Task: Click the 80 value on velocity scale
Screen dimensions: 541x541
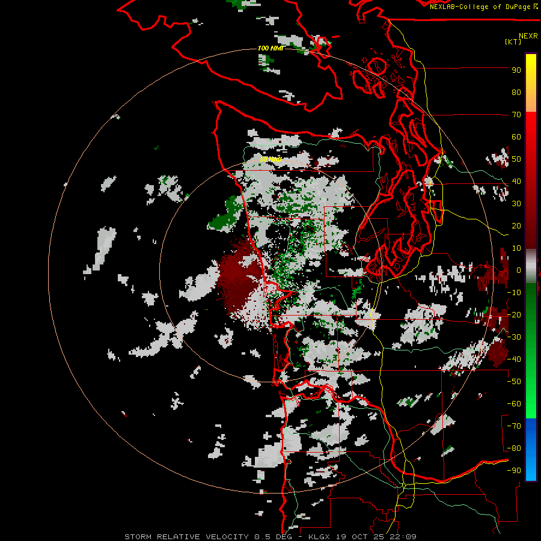Action: coord(516,93)
